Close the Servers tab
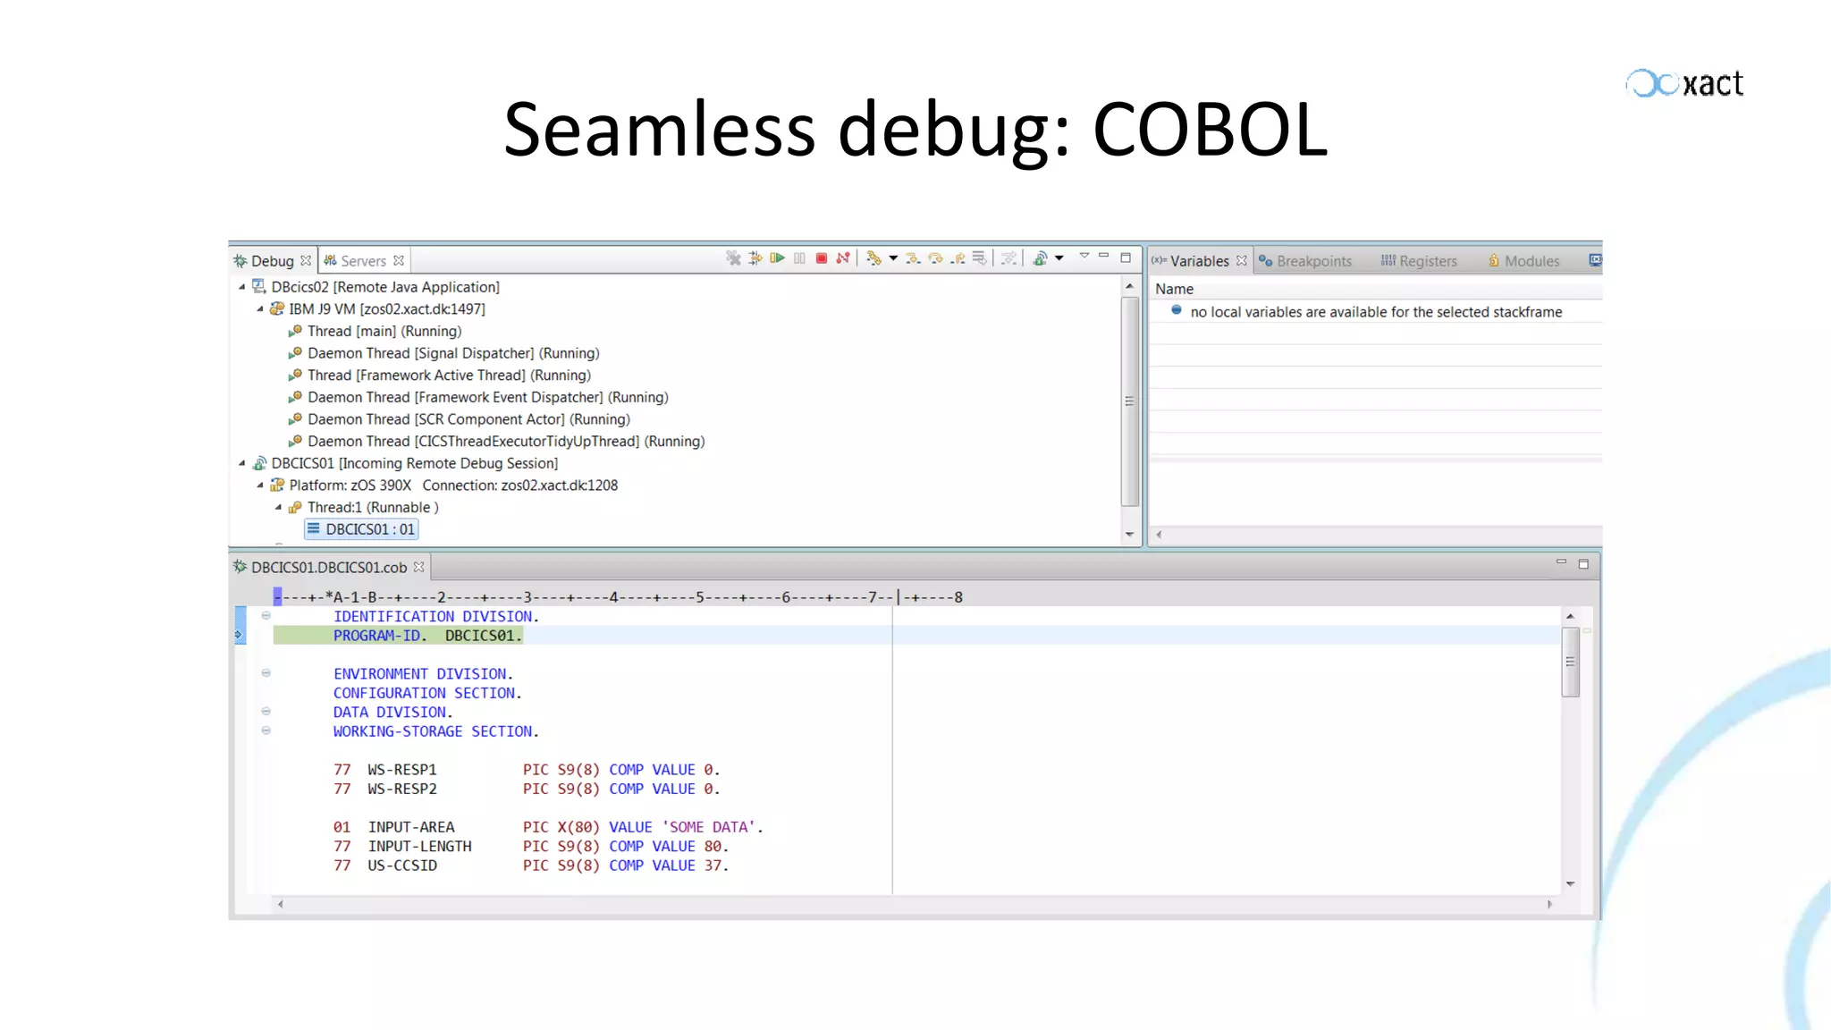Viewport: 1831px width, 1030px height. tap(399, 260)
